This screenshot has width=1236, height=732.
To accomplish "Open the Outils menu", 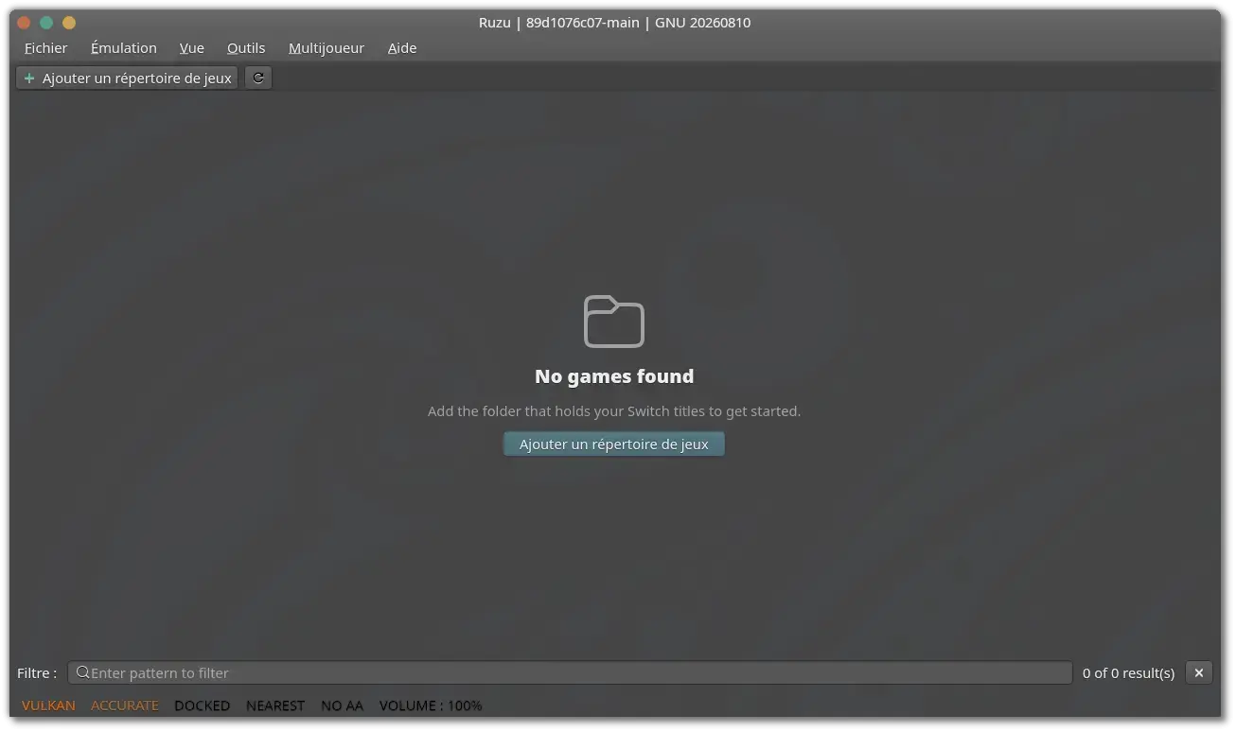I will coord(246,48).
